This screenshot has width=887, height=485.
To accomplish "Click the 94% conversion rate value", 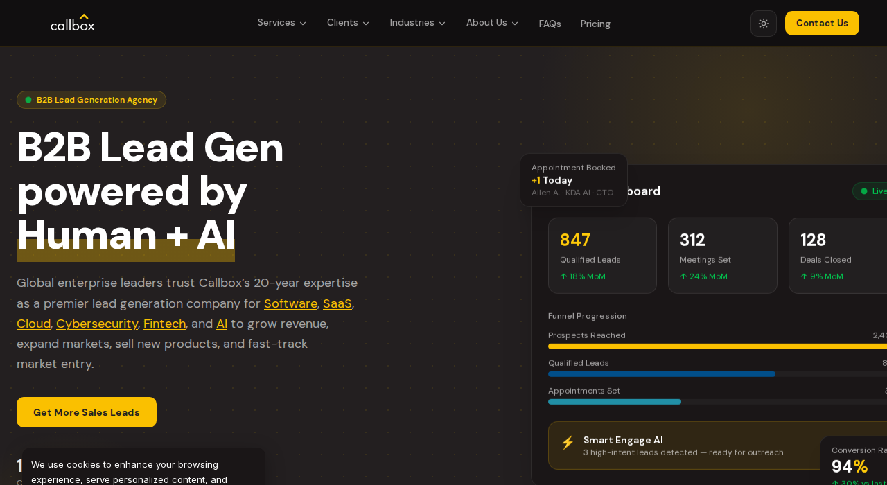I will coord(850,466).
